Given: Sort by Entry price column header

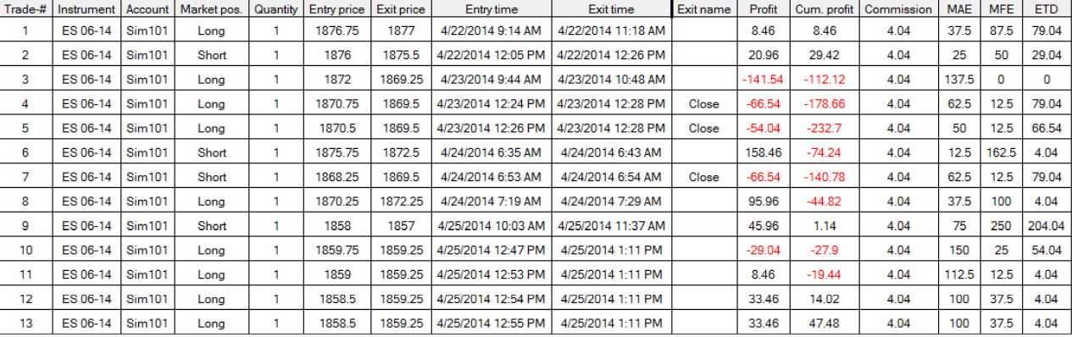Looking at the screenshot, I should click(337, 9).
